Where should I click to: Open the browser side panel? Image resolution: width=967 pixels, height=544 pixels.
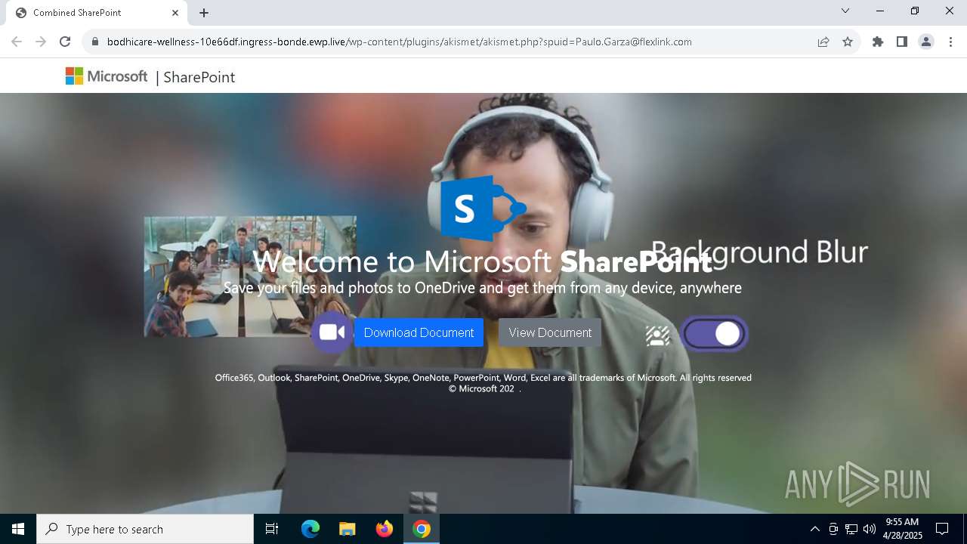click(902, 42)
